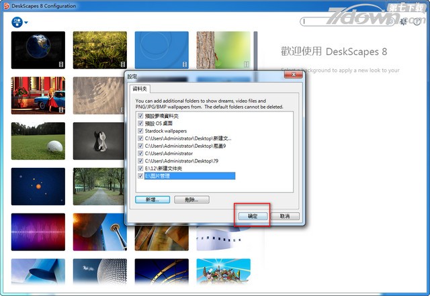
Task: Click the 刪除... button
Action: (x=191, y=199)
